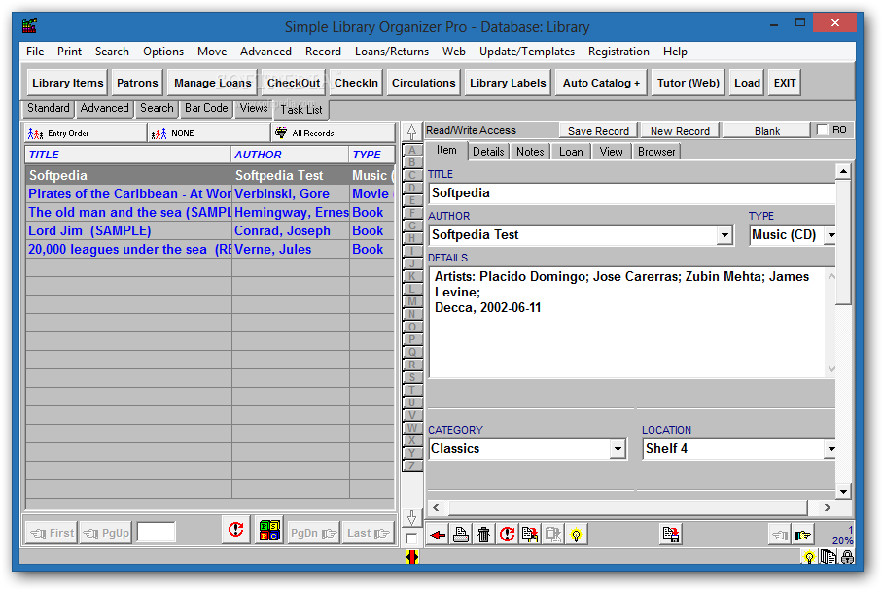
Task: Click the printer icon in the record toolbar
Action: click(x=461, y=535)
